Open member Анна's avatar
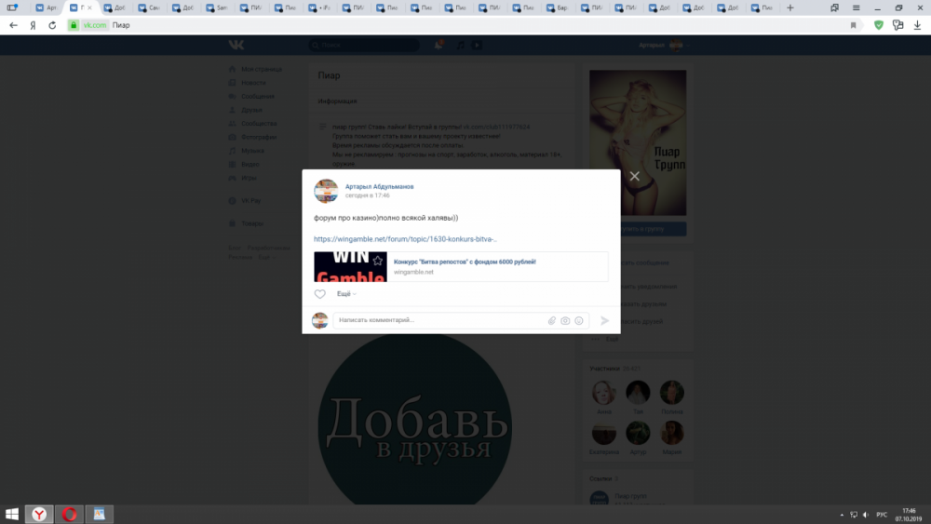This screenshot has height=524, width=931. [604, 392]
